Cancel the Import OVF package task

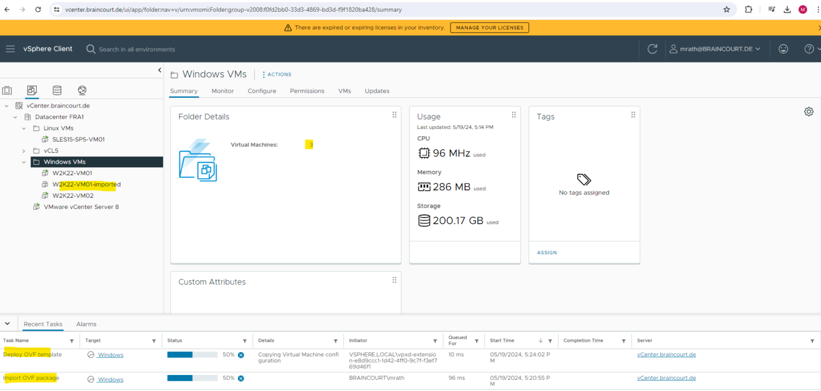point(241,378)
